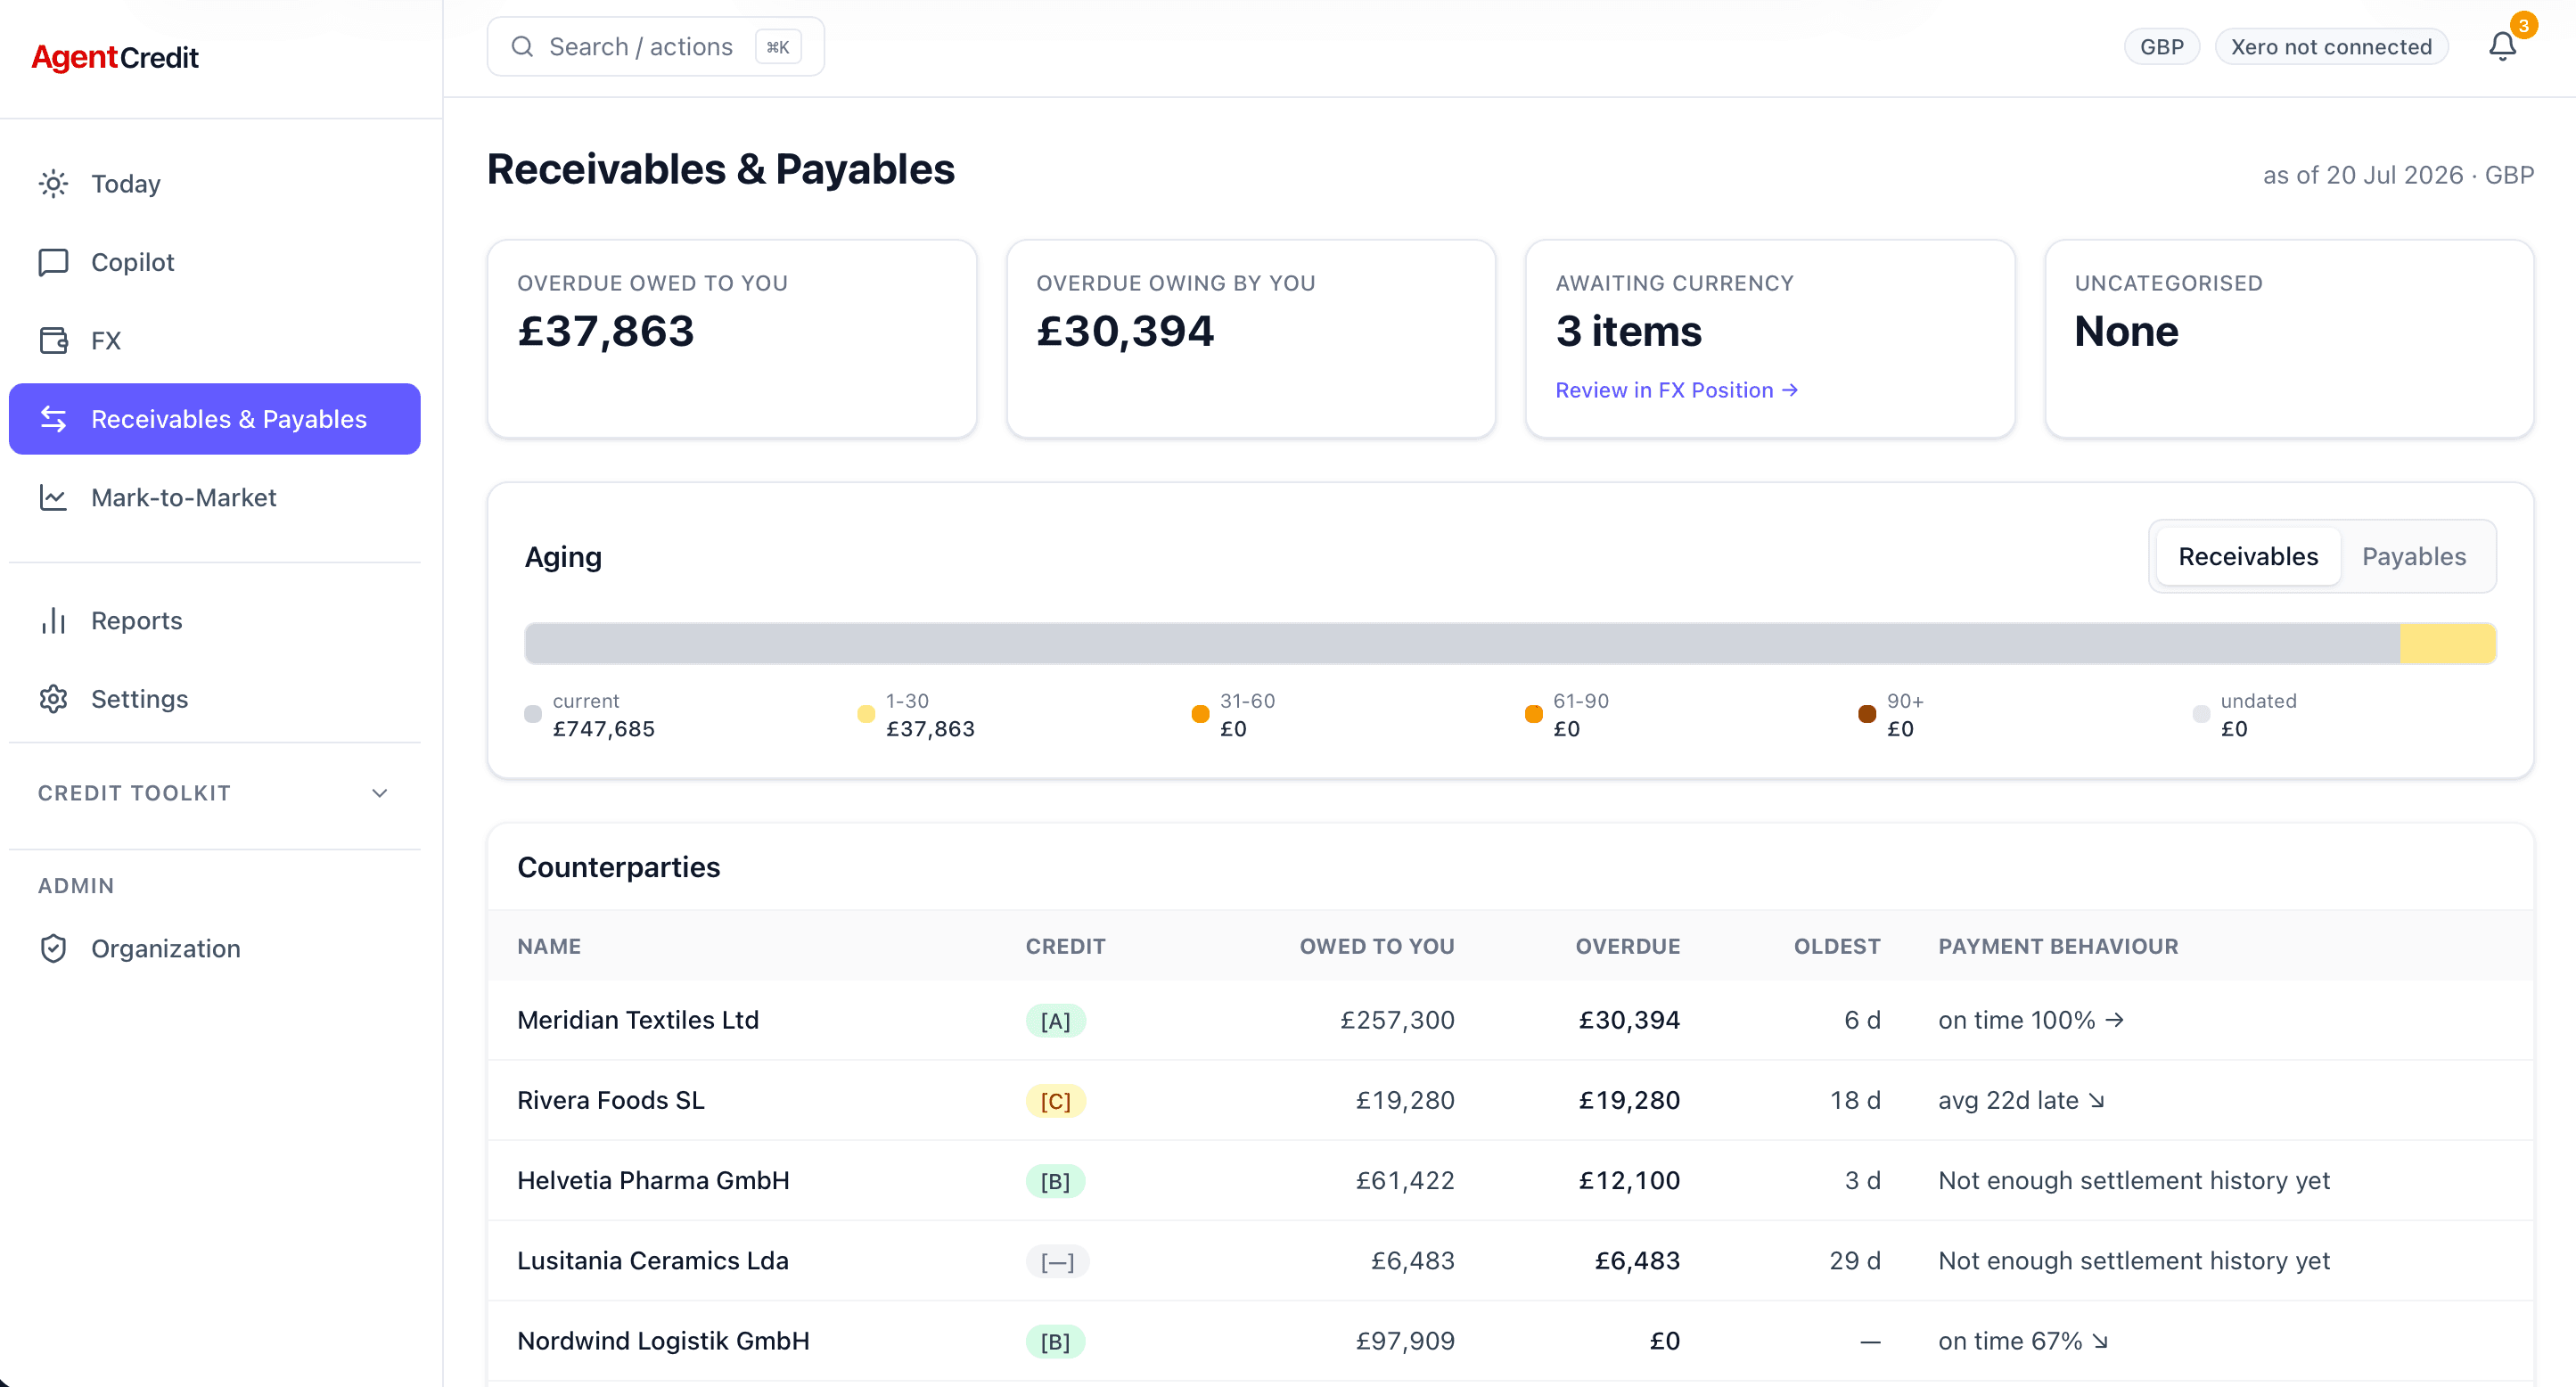Click Awaiting Currency 3 items value
This screenshot has width=2576, height=1387.
pyautogui.click(x=1628, y=332)
